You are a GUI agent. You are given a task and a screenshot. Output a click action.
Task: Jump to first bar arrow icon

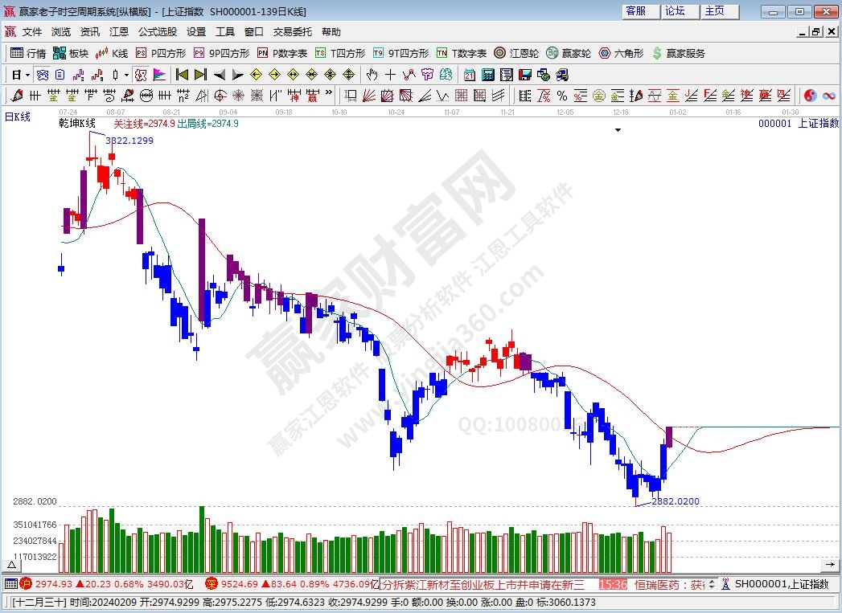[x=182, y=75]
